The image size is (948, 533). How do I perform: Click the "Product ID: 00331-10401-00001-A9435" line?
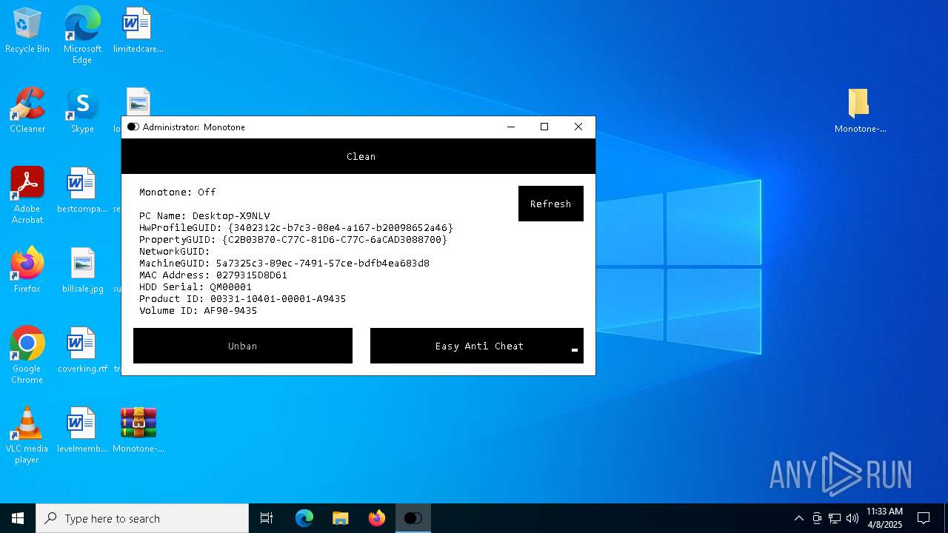(x=243, y=299)
